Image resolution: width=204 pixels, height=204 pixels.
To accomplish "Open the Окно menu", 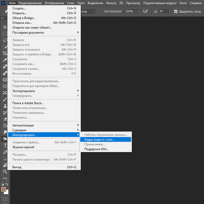I will 183,3.
